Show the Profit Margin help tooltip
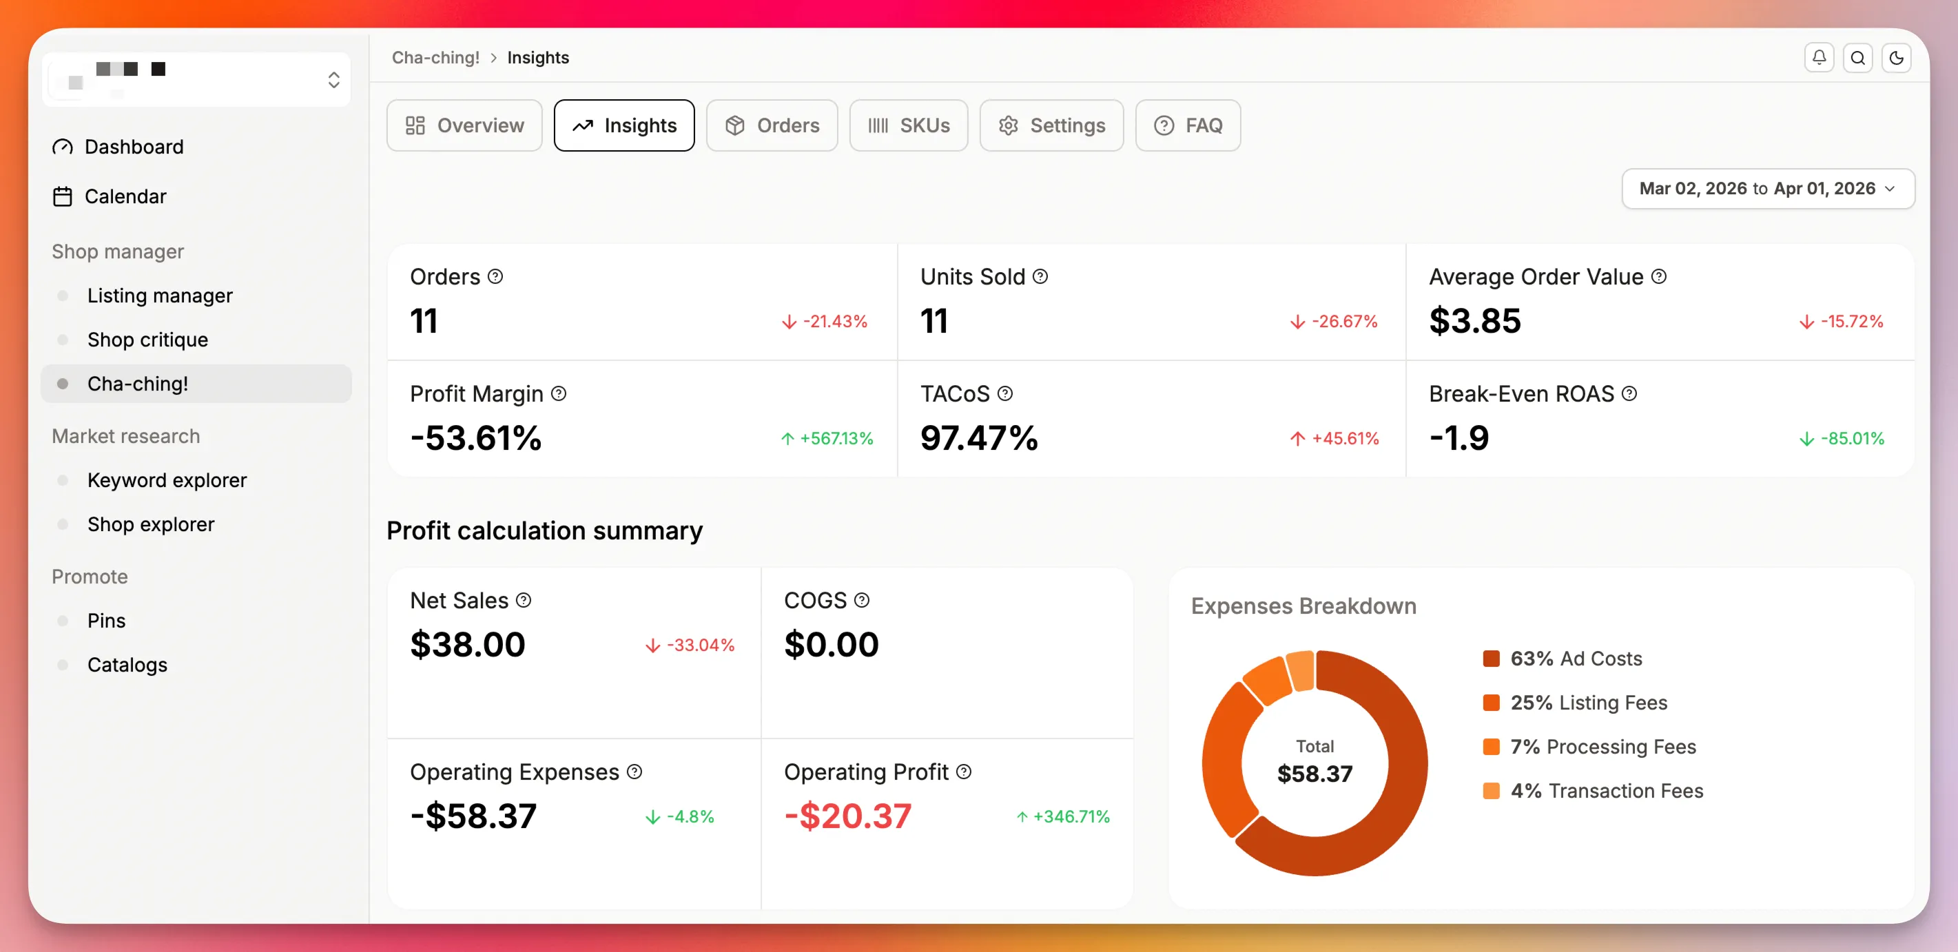The height and width of the screenshot is (952, 1958). pyautogui.click(x=559, y=393)
